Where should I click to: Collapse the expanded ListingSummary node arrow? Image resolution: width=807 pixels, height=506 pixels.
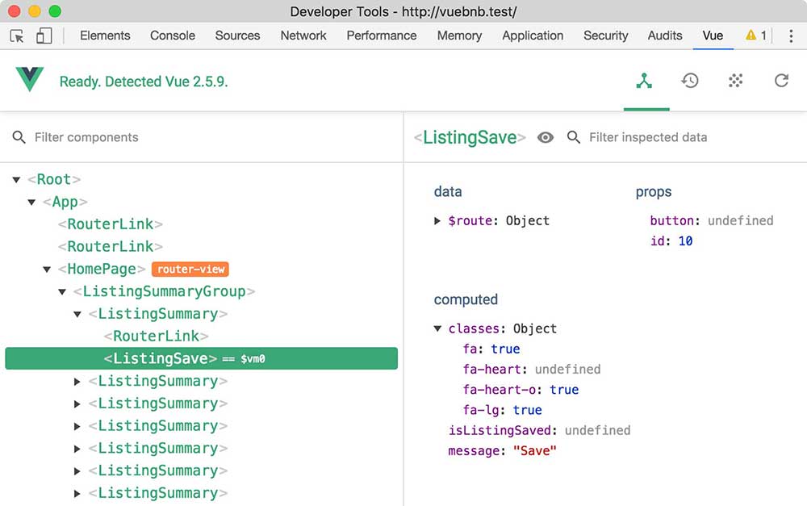coord(77,314)
